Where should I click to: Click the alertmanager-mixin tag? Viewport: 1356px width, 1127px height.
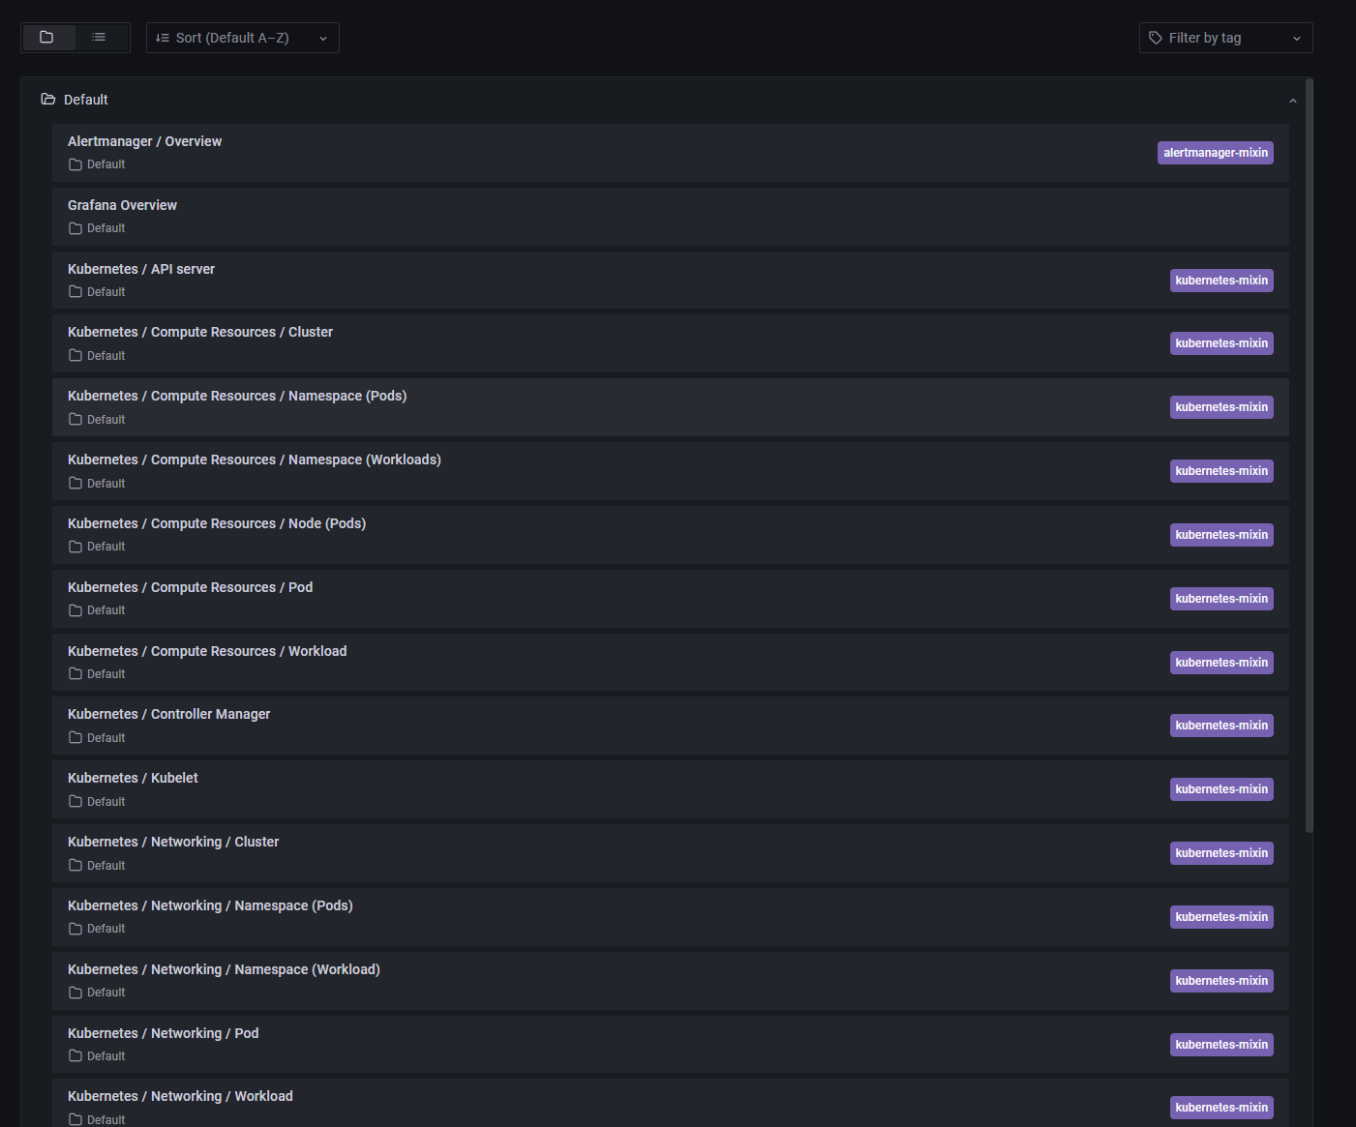coord(1216,153)
